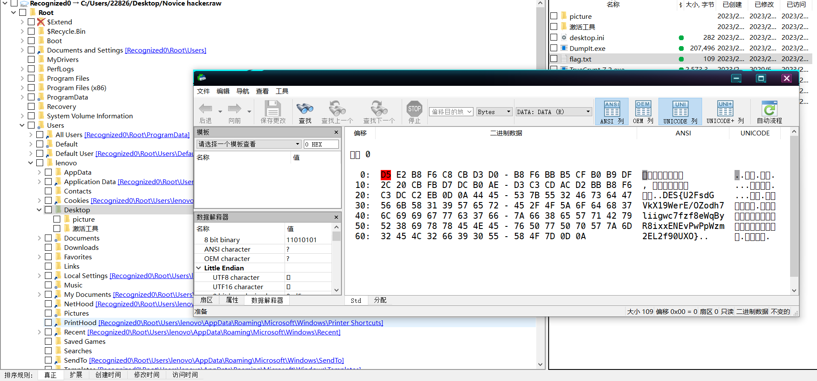Open the Printer Shortcuts path link

coord(241,322)
